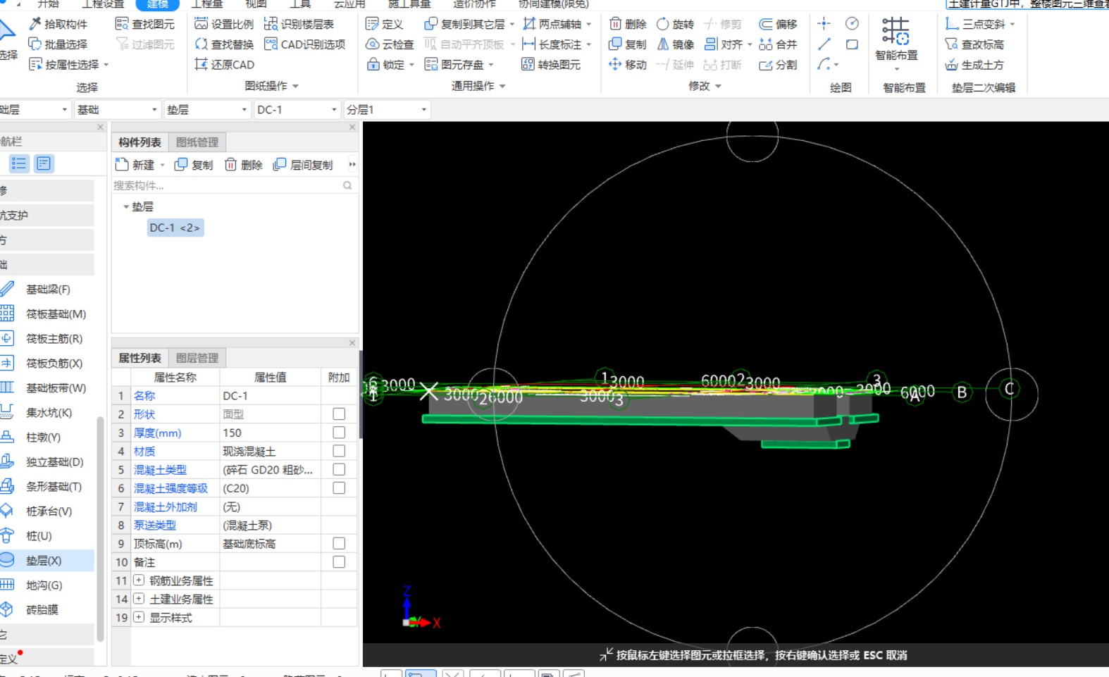Open the 基础 category dropdown
The width and height of the screenshot is (1109, 677).
click(117, 110)
